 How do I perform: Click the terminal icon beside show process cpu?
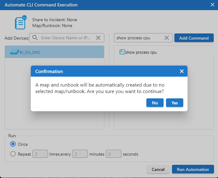[122, 52]
